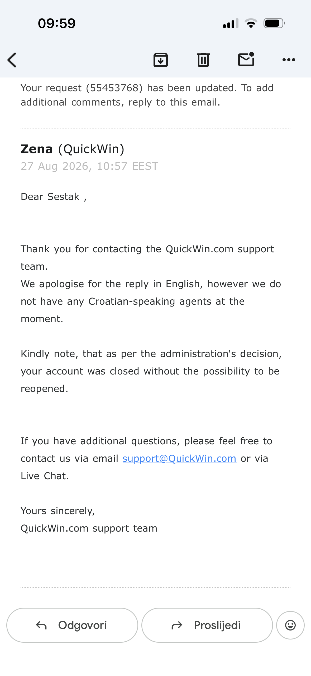Image resolution: width=311 pixels, height=676 pixels.
Task: Tap the cellular signal bars icon
Action: [x=231, y=23]
